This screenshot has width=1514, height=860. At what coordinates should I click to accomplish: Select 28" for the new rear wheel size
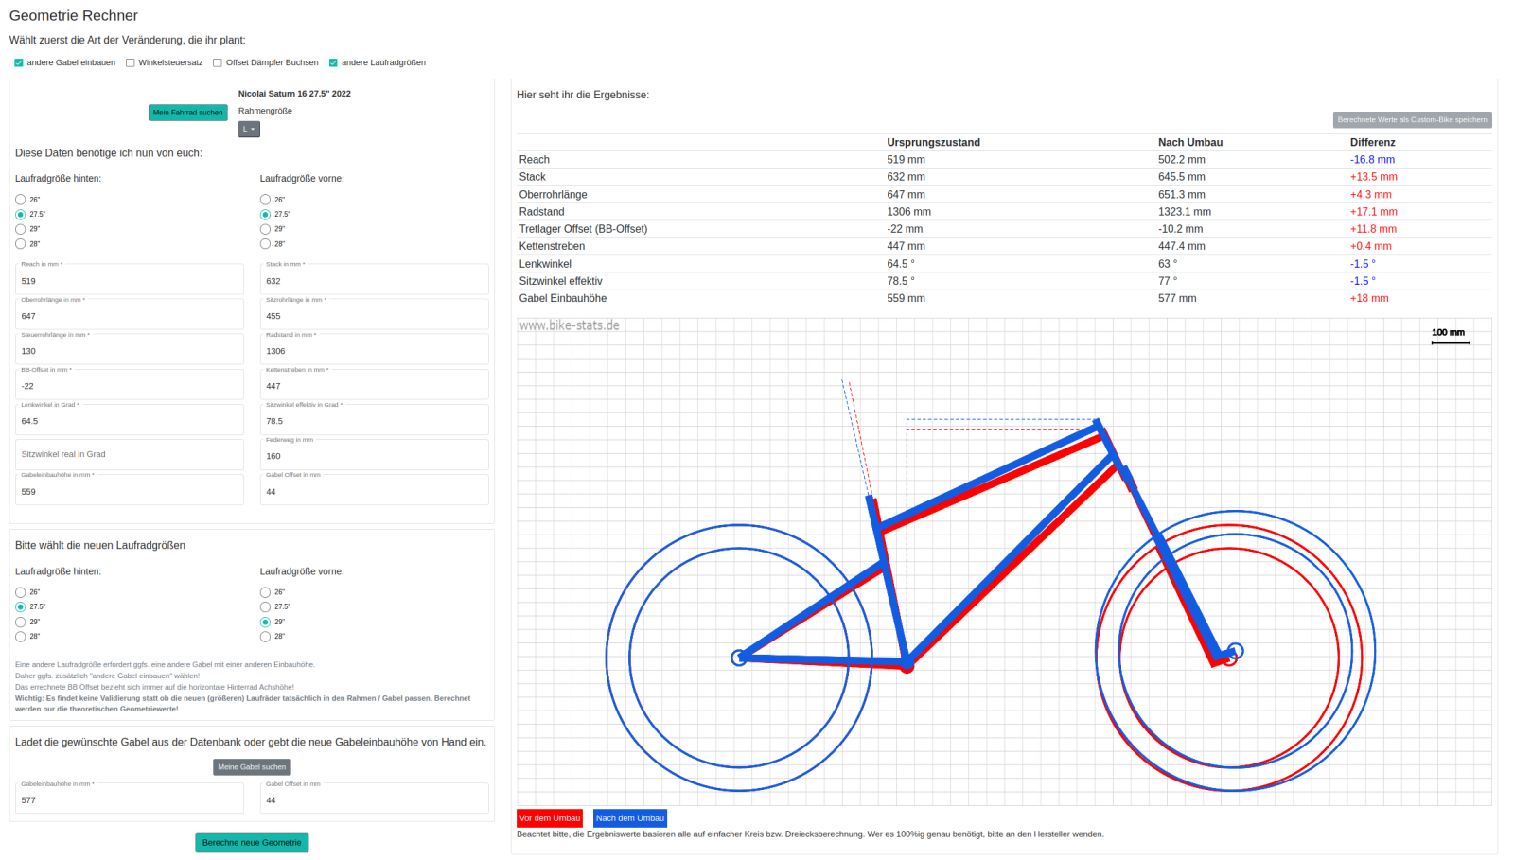click(21, 637)
